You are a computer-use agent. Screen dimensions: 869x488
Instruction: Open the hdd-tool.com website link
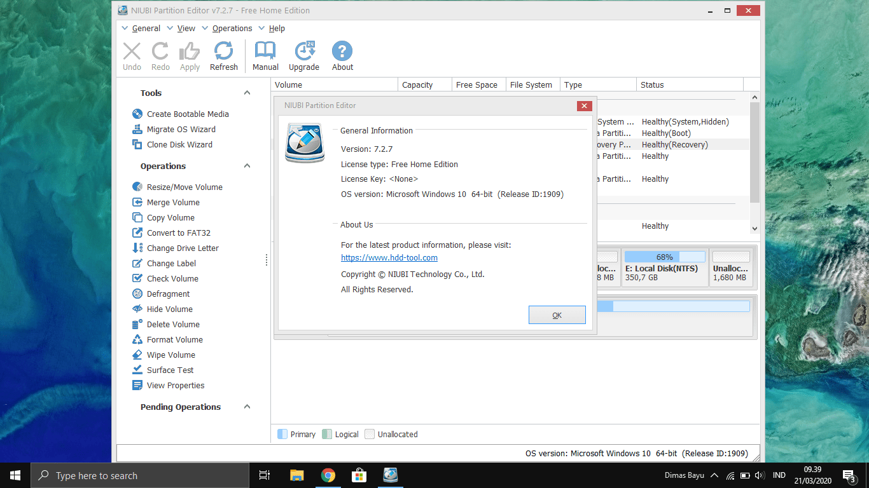[389, 257]
